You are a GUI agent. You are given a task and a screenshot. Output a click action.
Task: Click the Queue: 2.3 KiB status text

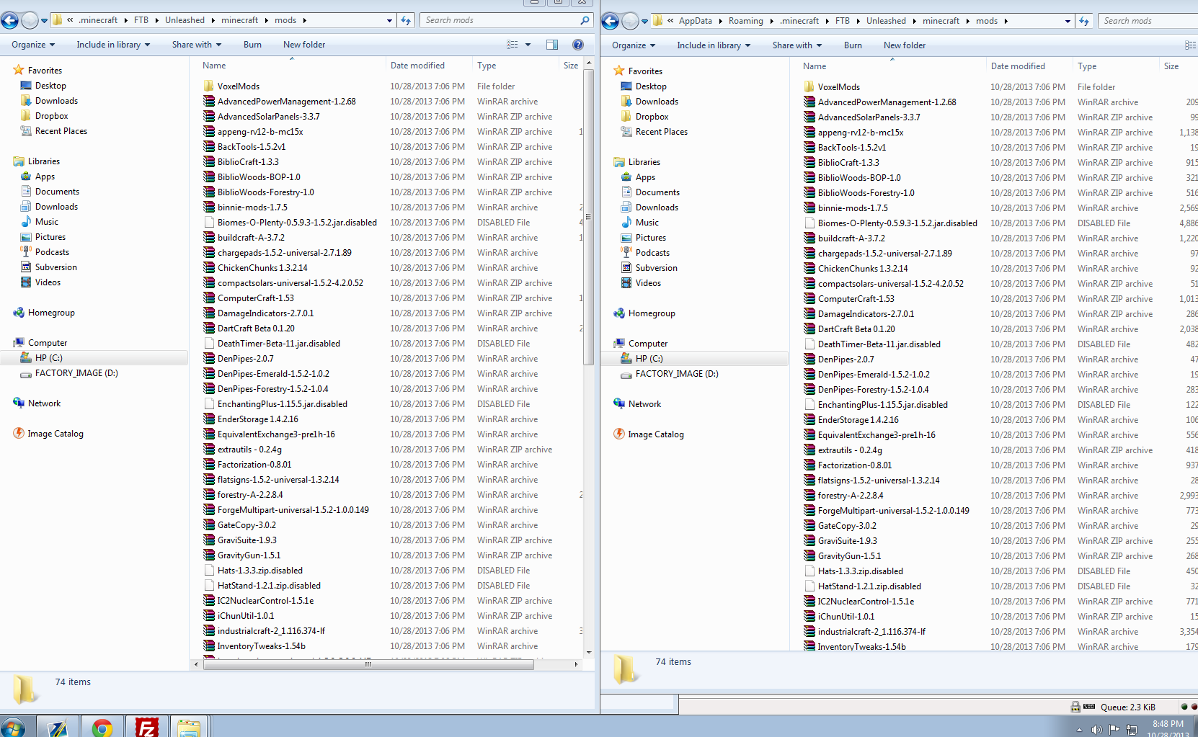coord(1127,707)
